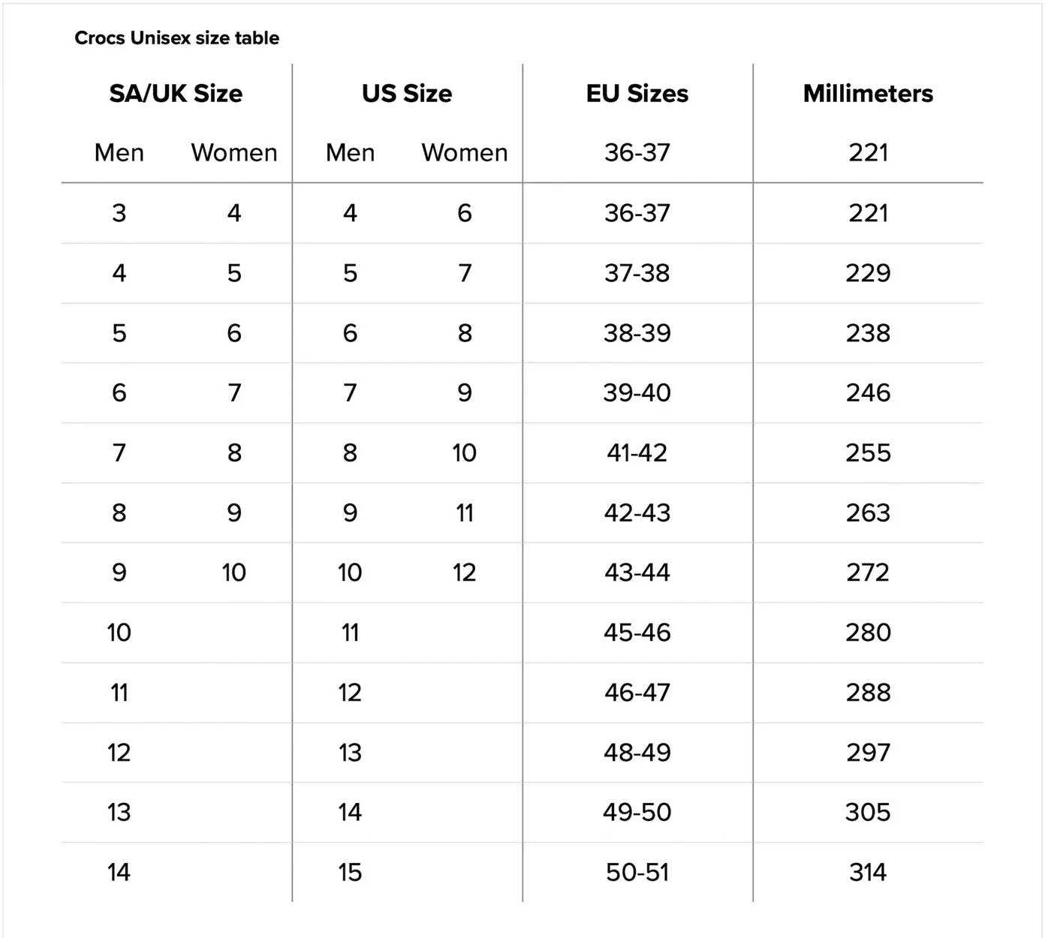This screenshot has height=938, width=1045.
Task: Select the 263 millimeters cell
Action: (x=868, y=513)
